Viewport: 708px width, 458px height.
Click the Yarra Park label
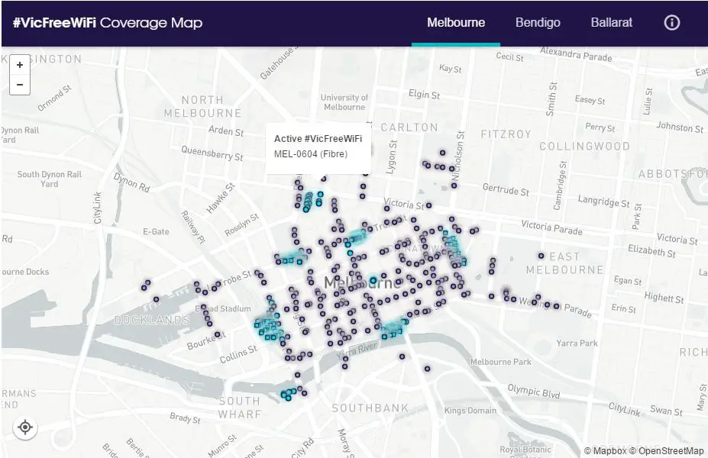(x=577, y=343)
